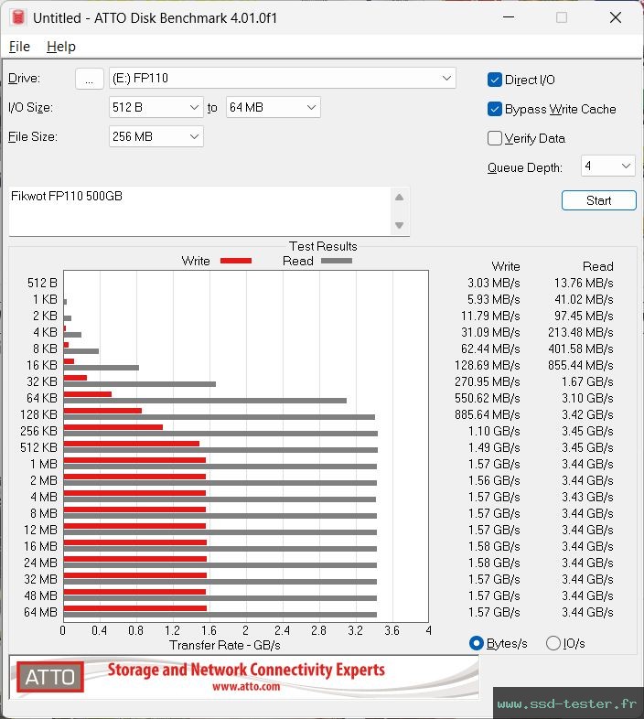The image size is (644, 719).
Task: Click the Start button
Action: 598,200
